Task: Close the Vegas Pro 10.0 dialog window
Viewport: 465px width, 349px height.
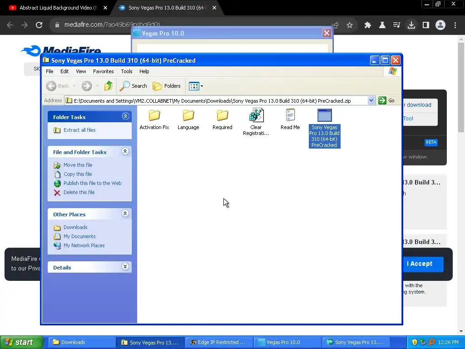Action: tap(326, 33)
